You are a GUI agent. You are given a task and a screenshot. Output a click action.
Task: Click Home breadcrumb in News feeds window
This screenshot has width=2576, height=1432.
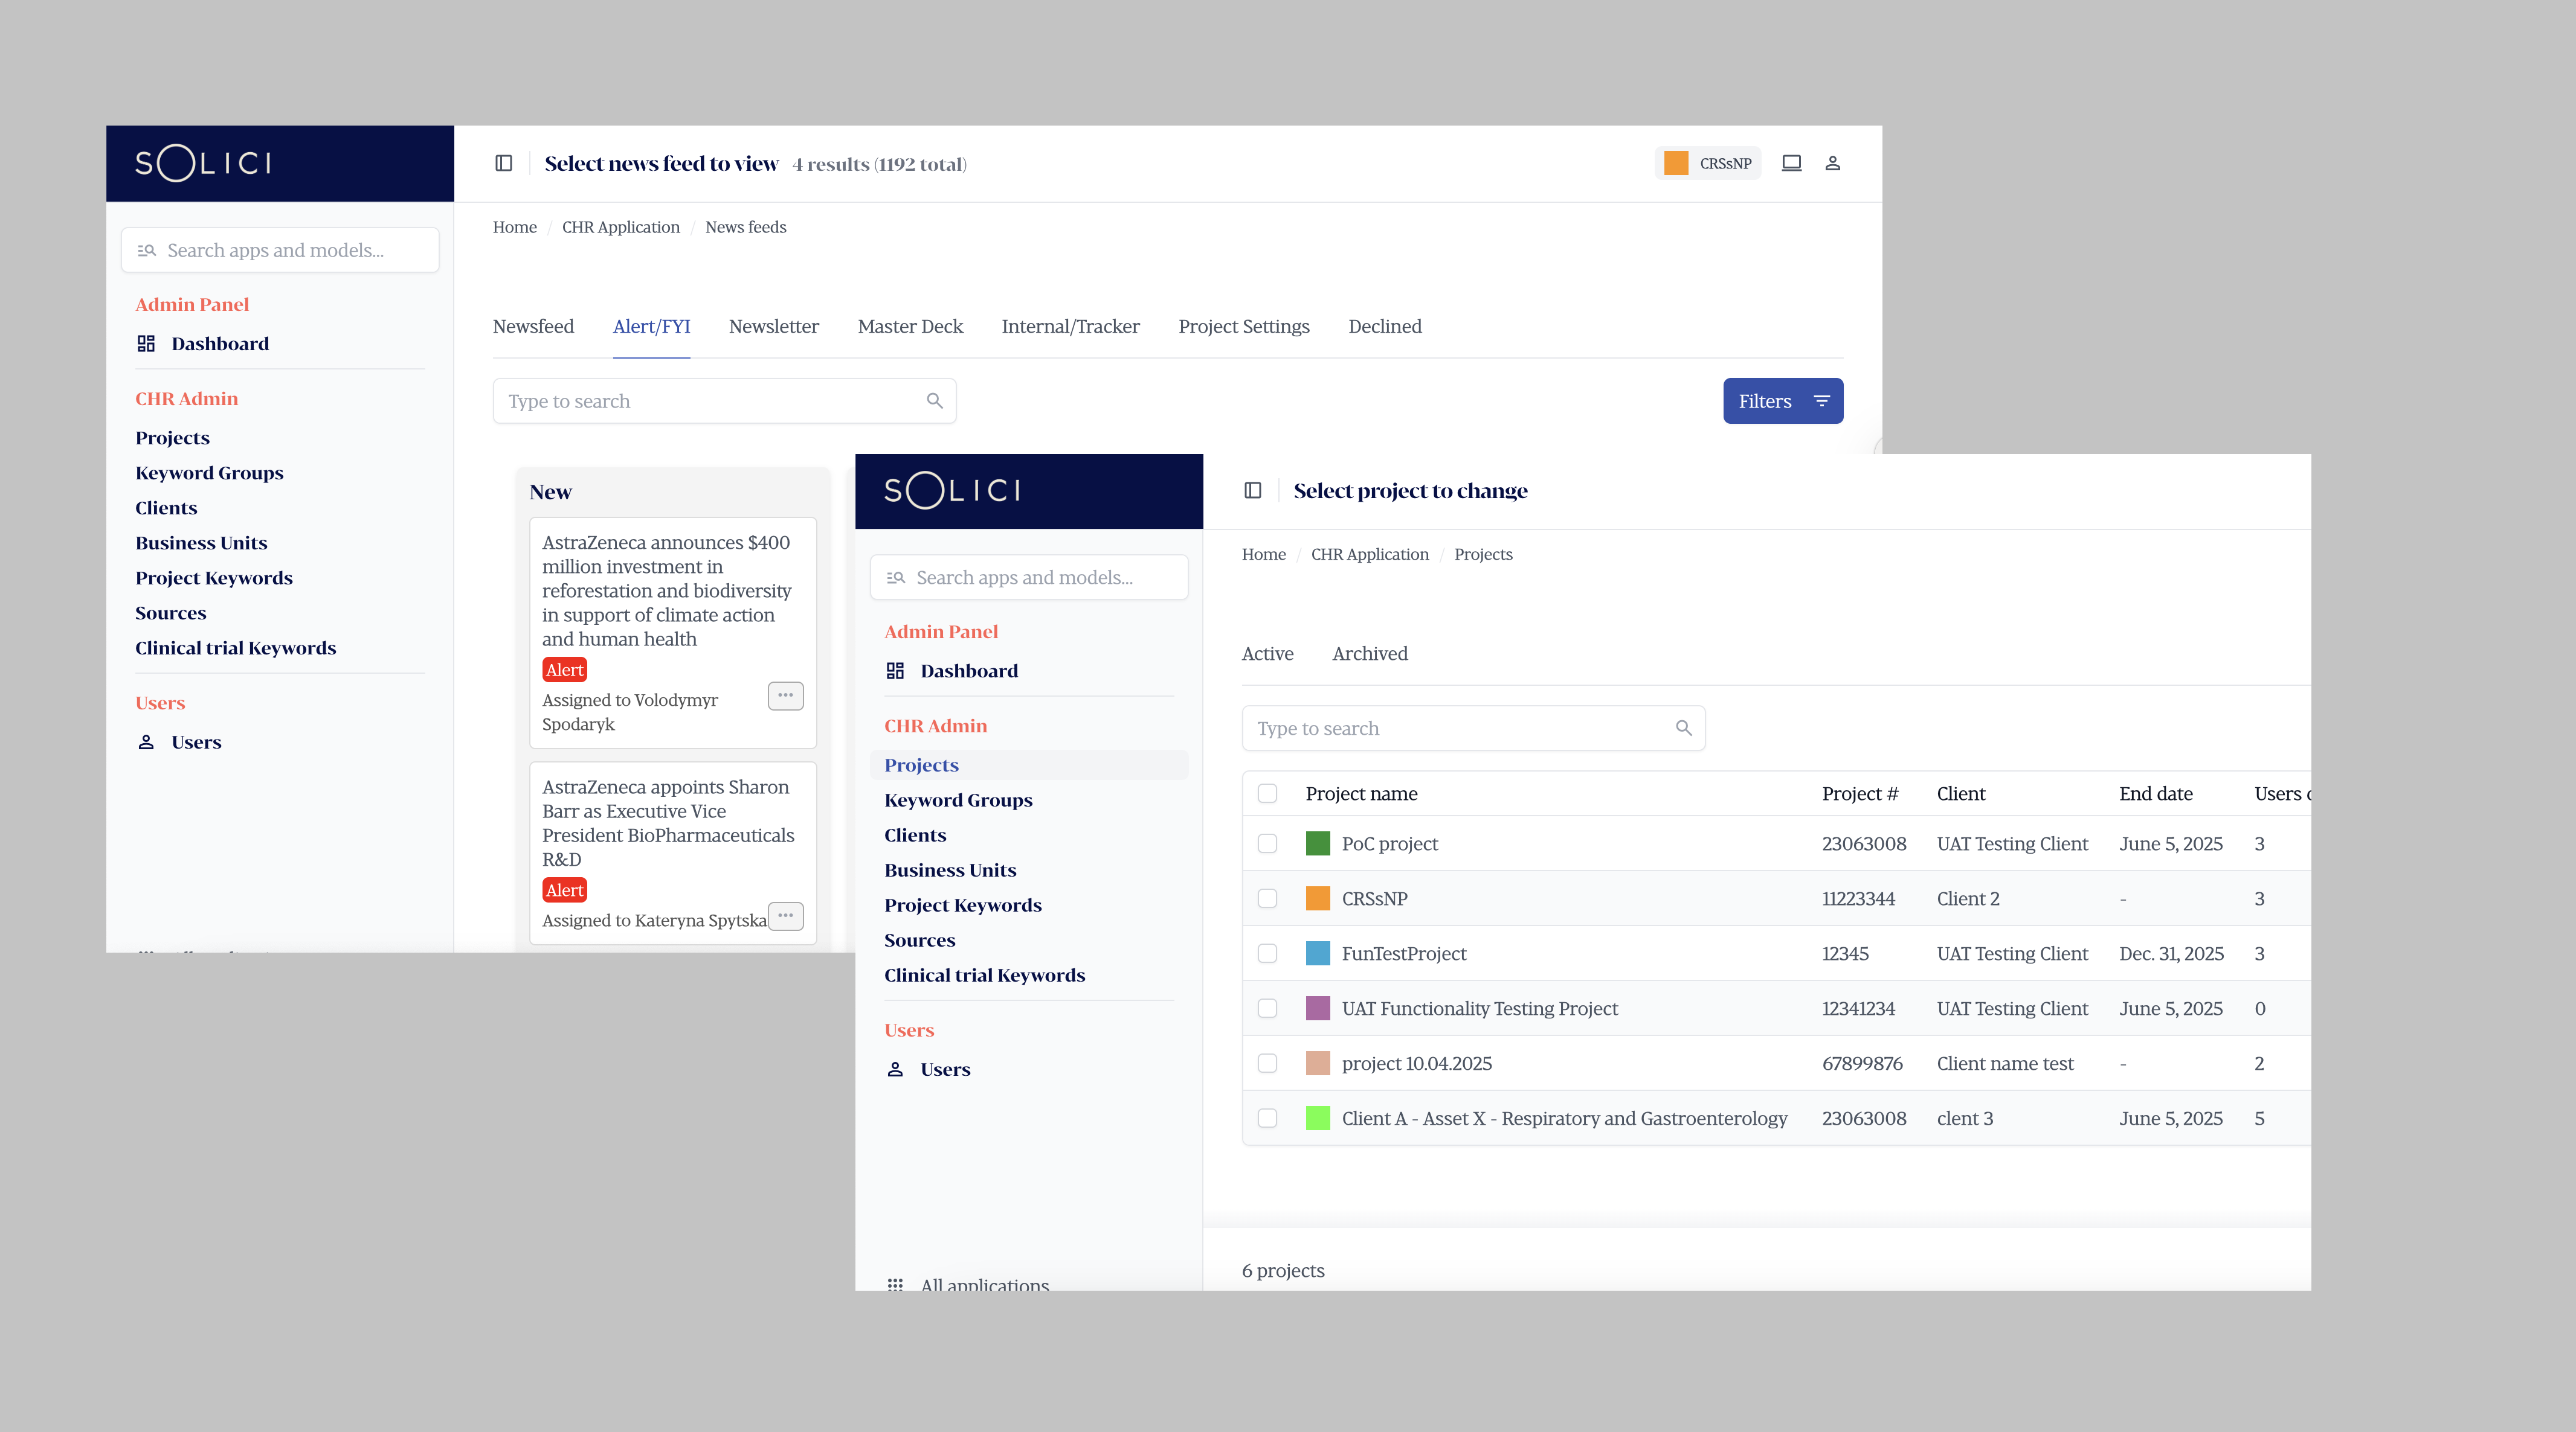515,227
